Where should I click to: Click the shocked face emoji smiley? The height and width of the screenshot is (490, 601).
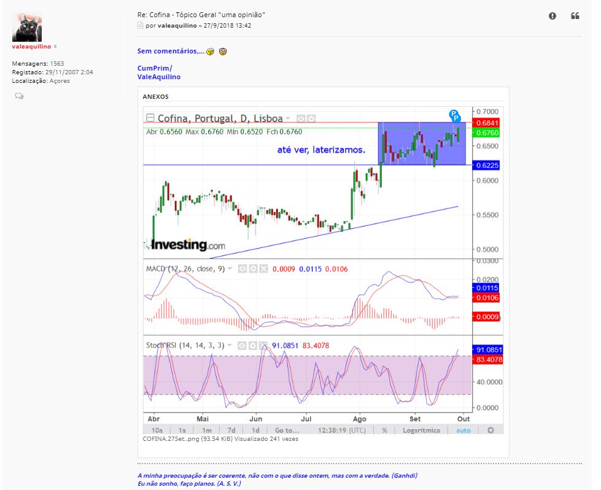[223, 52]
